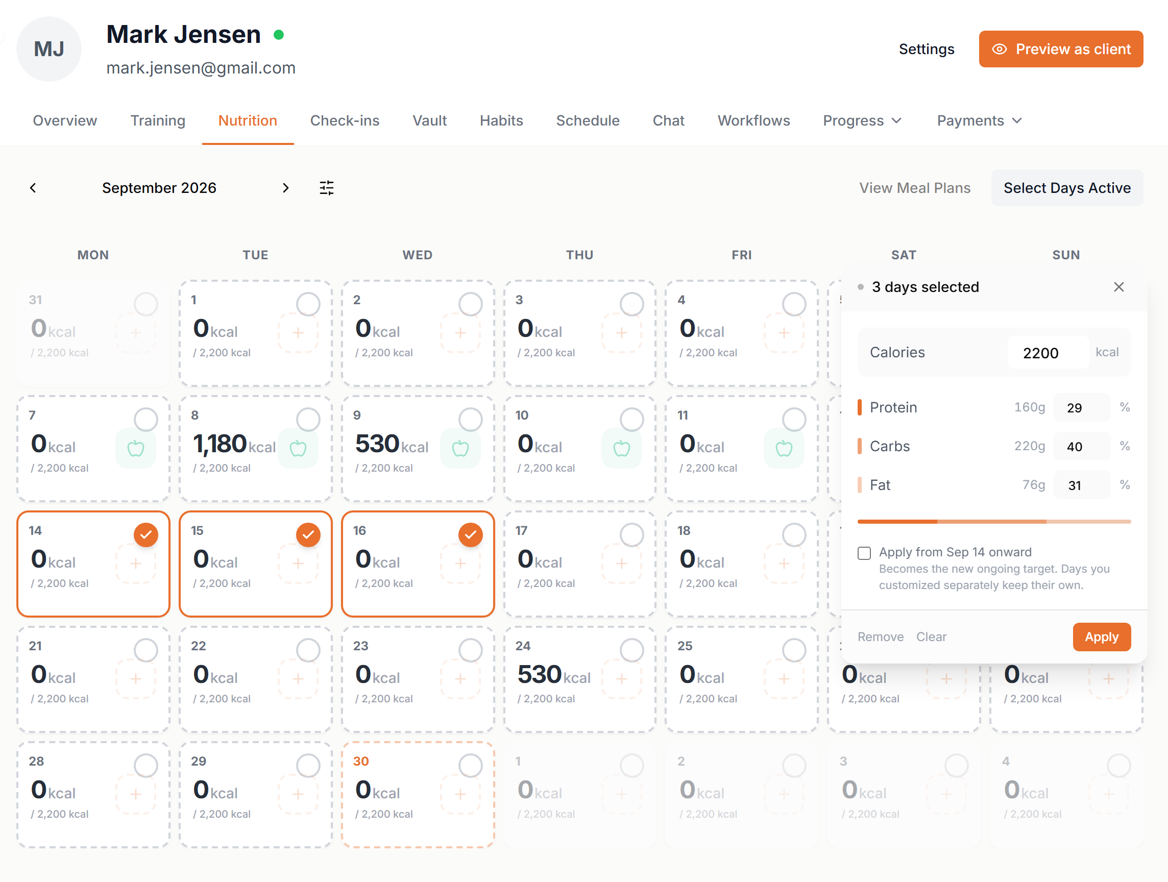Screen dimensions: 1168x882
Task: Open the Chat tab
Action: (x=668, y=121)
